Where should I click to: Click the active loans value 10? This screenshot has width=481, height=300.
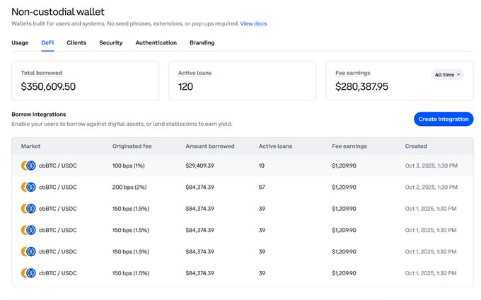click(261, 166)
